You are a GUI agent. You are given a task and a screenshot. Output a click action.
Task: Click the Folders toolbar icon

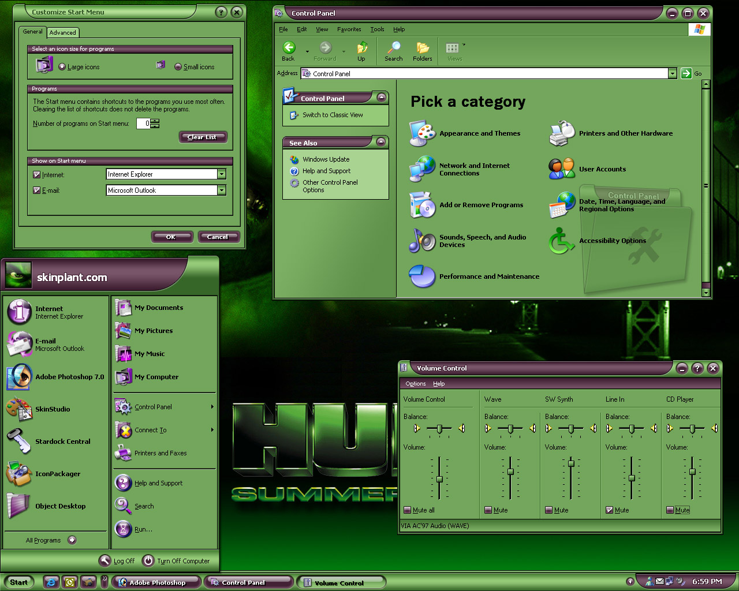pyautogui.click(x=422, y=51)
